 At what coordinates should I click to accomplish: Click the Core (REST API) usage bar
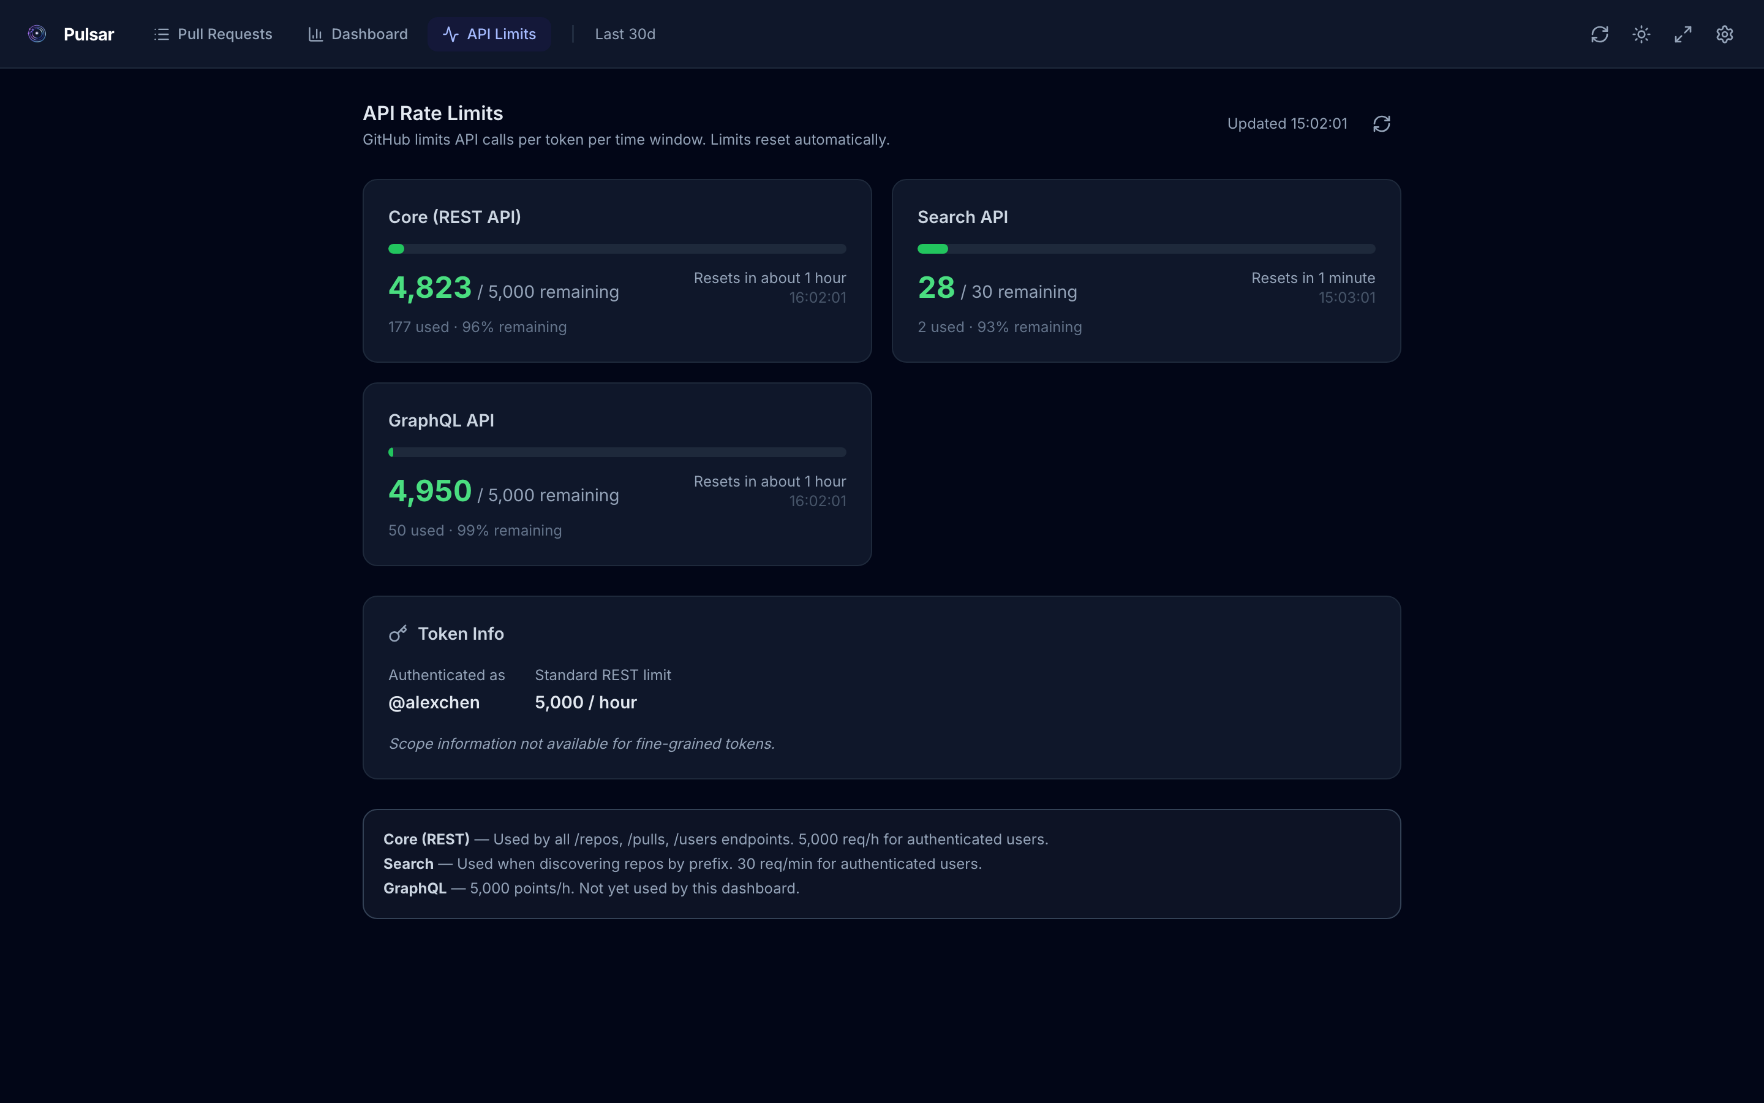[x=616, y=249]
